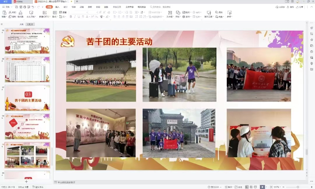Toggle Bold text formatting
Image resolution: width=315 pixels, height=189 pixels.
[x=71, y=17]
